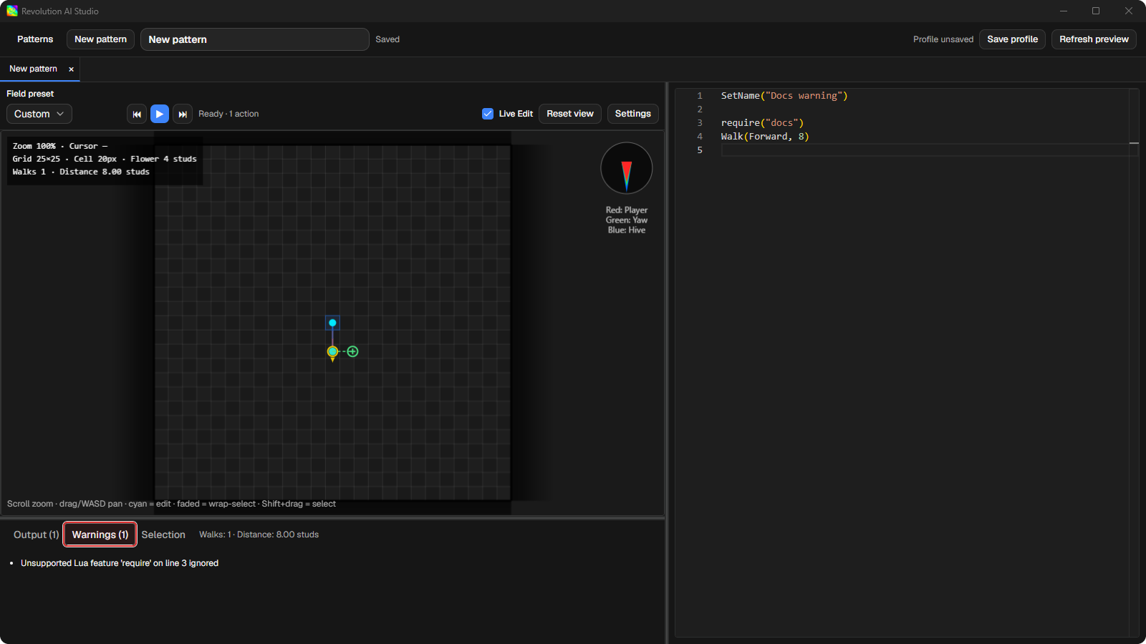
Task: Edit the pattern name field
Action: pyautogui.click(x=255, y=39)
